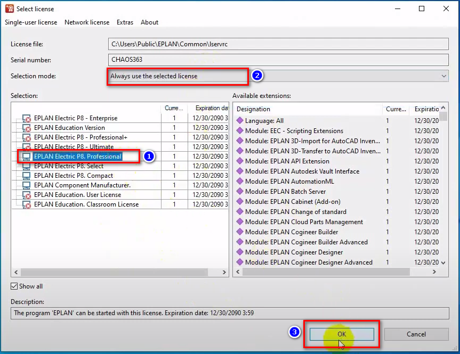
Task: Click Curre... column header in extensions list
Action: (396, 109)
